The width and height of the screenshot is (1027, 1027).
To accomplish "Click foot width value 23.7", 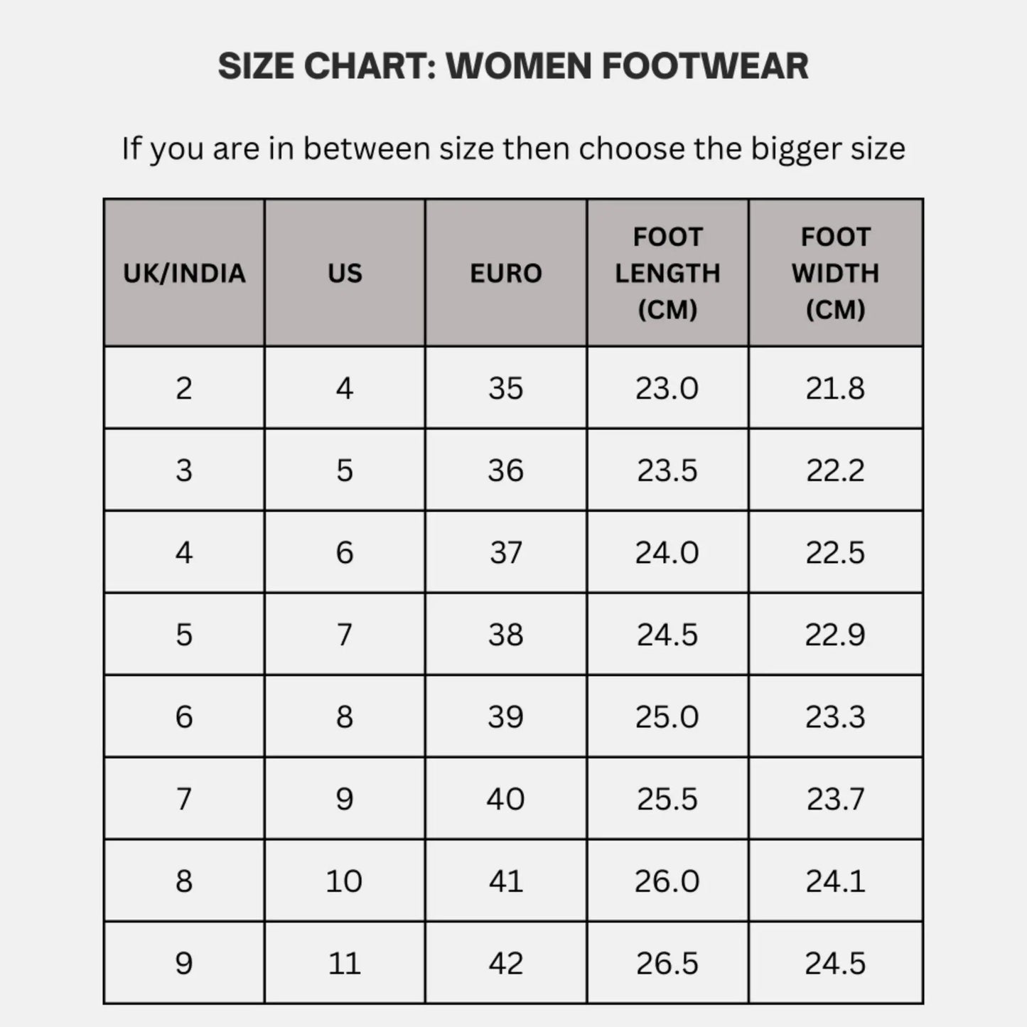I will pyautogui.click(x=835, y=800).
